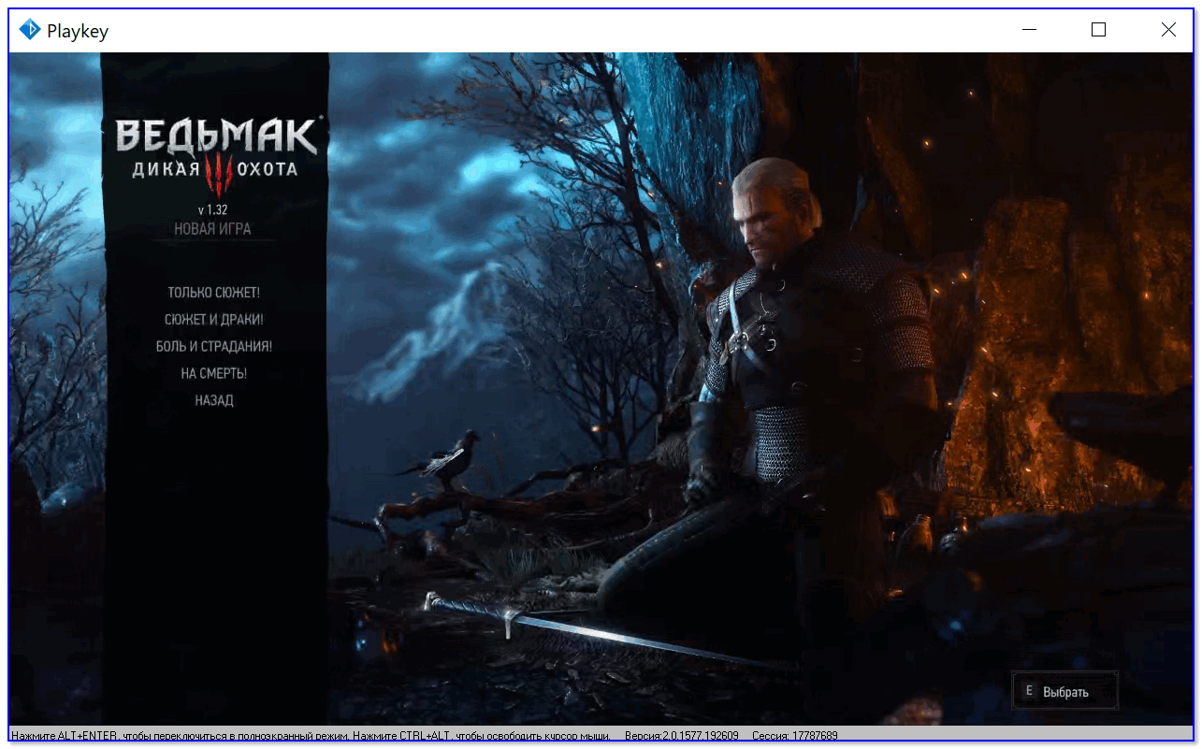
Task: Pick the Боль и страдания! difficulty
Action: 213,346
